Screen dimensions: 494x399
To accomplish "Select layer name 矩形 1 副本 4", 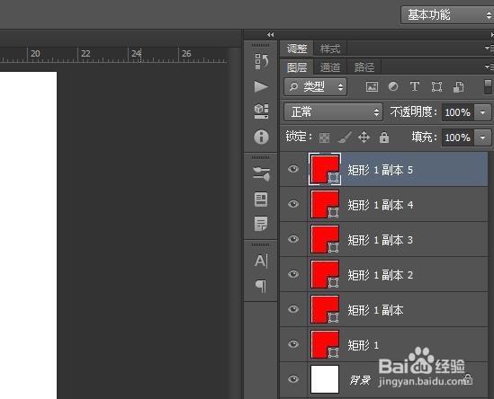I will [381, 205].
